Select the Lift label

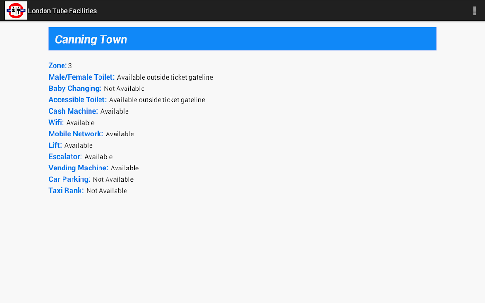click(x=55, y=145)
